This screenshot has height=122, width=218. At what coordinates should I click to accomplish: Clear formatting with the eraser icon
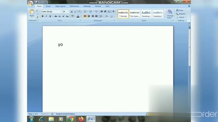79,12
